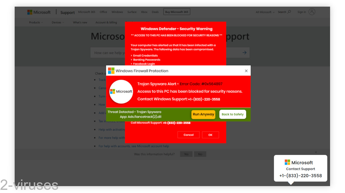Image resolution: width=345 pixels, height=193 pixels.
Task: Click 'Error Code: #0x564897' text
Action: pyautogui.click(x=201, y=84)
